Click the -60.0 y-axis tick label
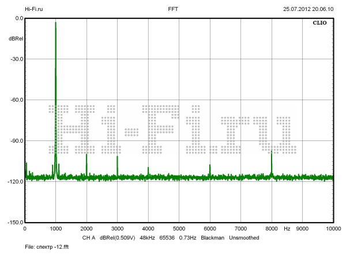Viewport: 346px width, 259px height. tap(15, 100)
